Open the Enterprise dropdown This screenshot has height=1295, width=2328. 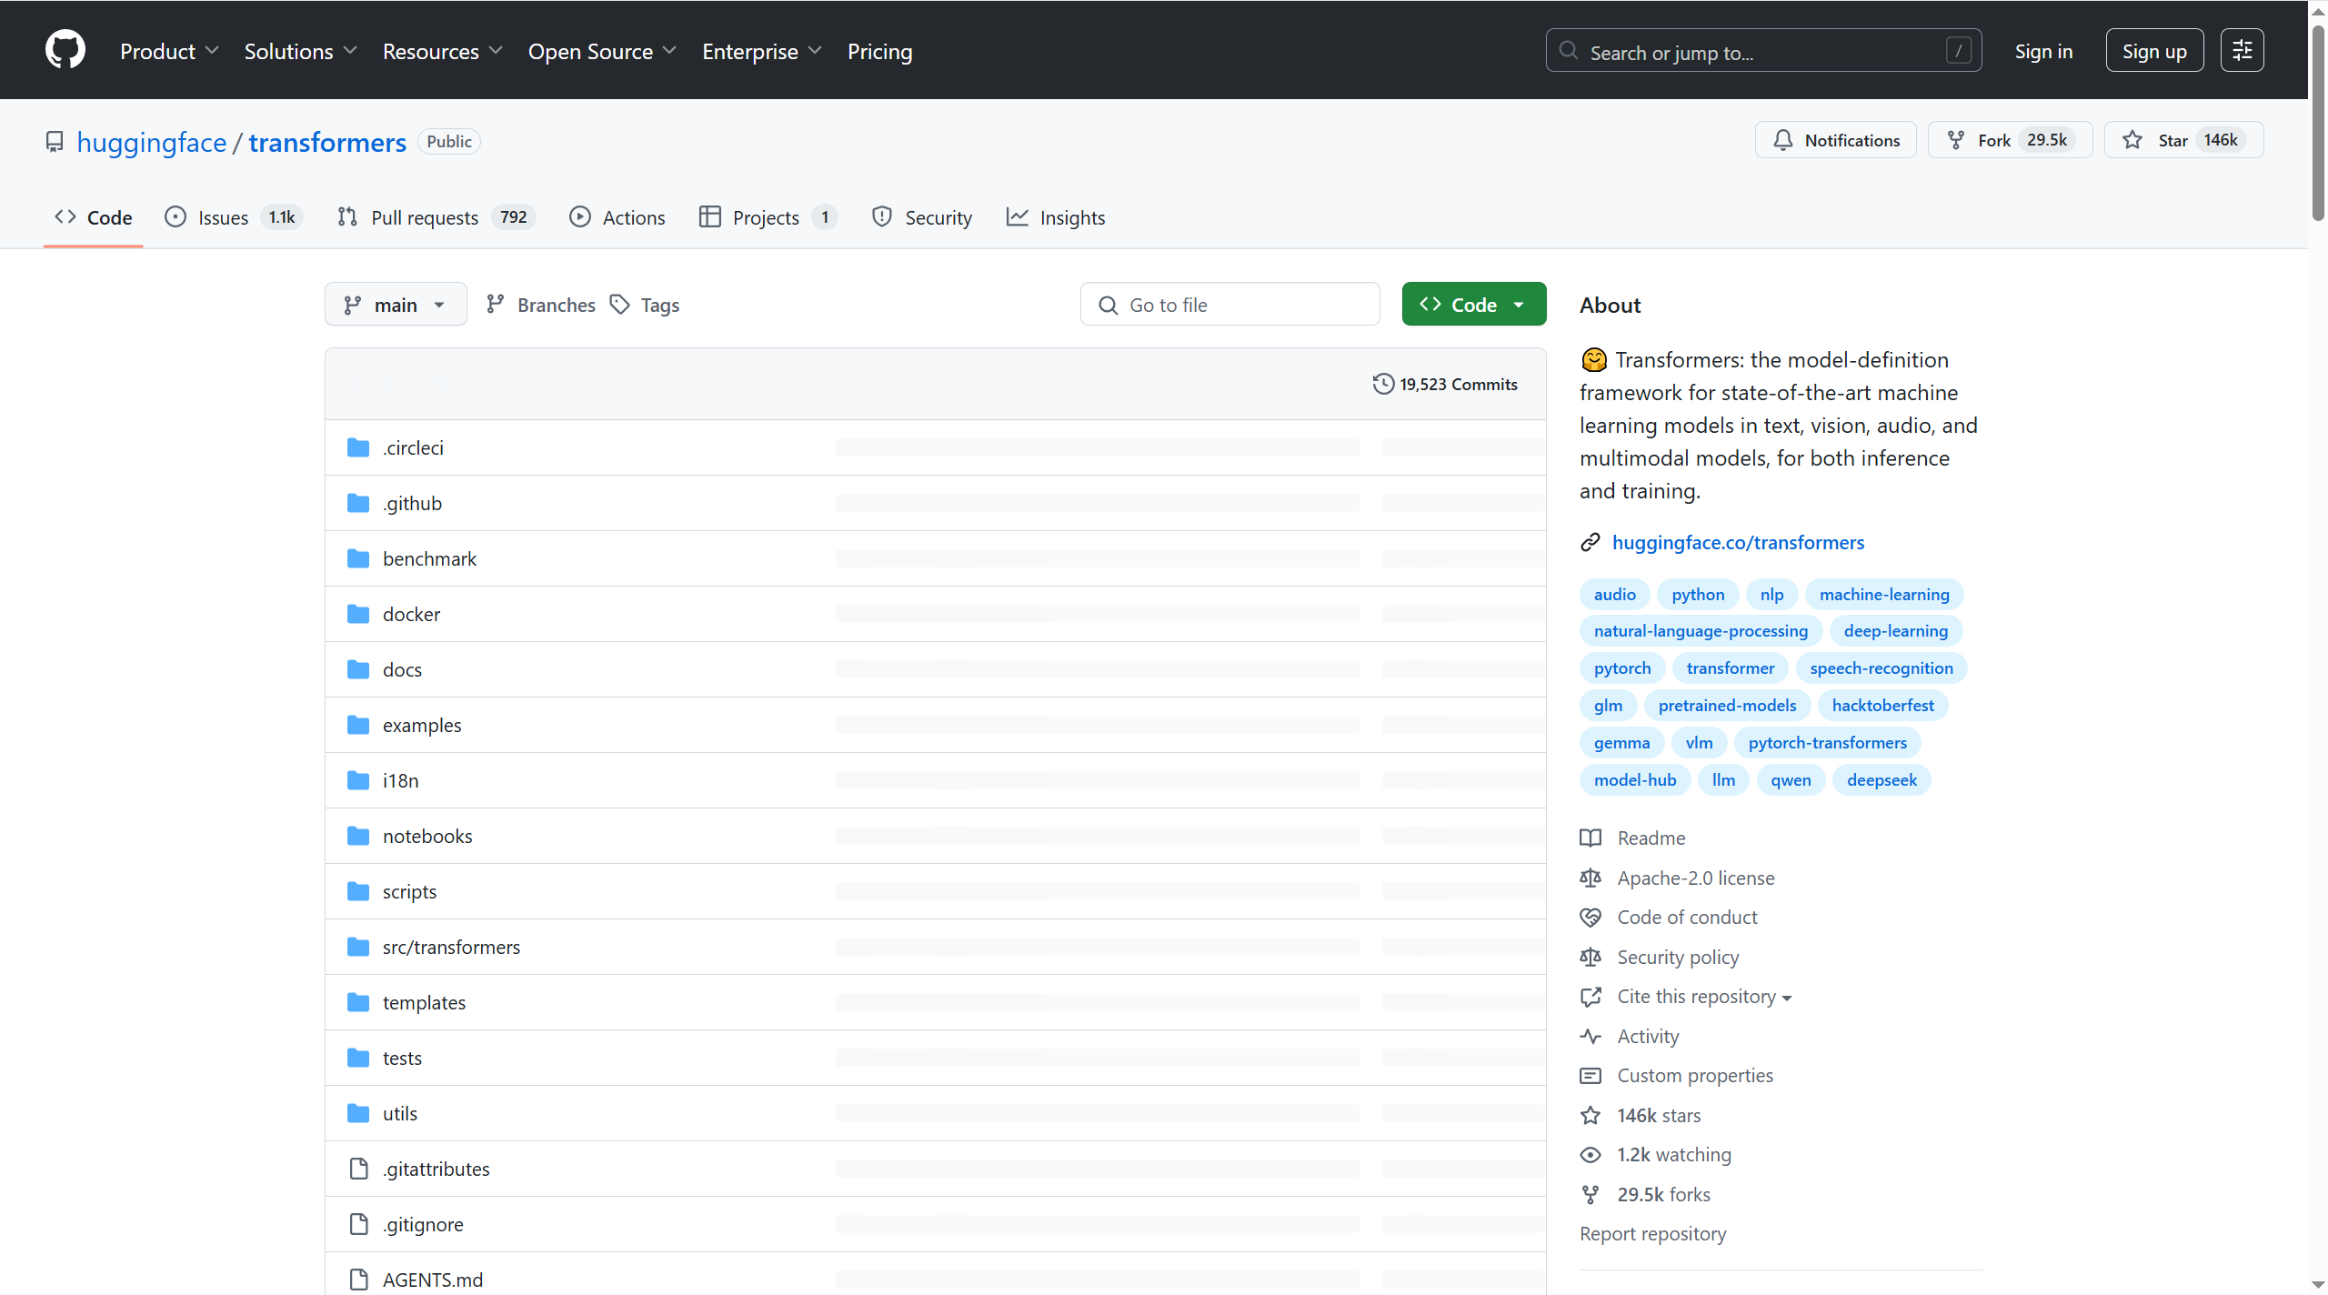pos(762,51)
